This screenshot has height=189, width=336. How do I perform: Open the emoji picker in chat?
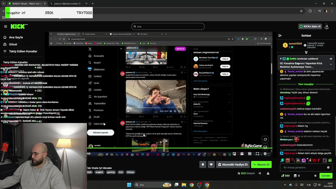[x=328, y=167]
